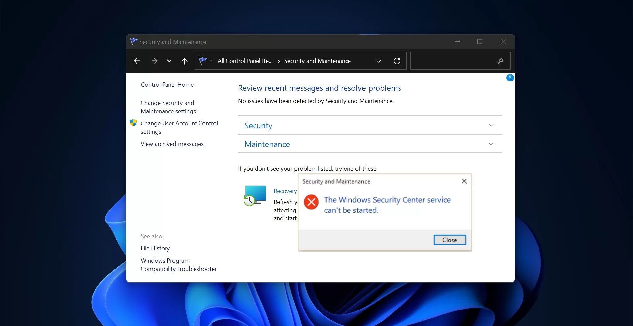The image size is (633, 326).
Task: Click the forward navigation arrow
Action: click(x=154, y=61)
